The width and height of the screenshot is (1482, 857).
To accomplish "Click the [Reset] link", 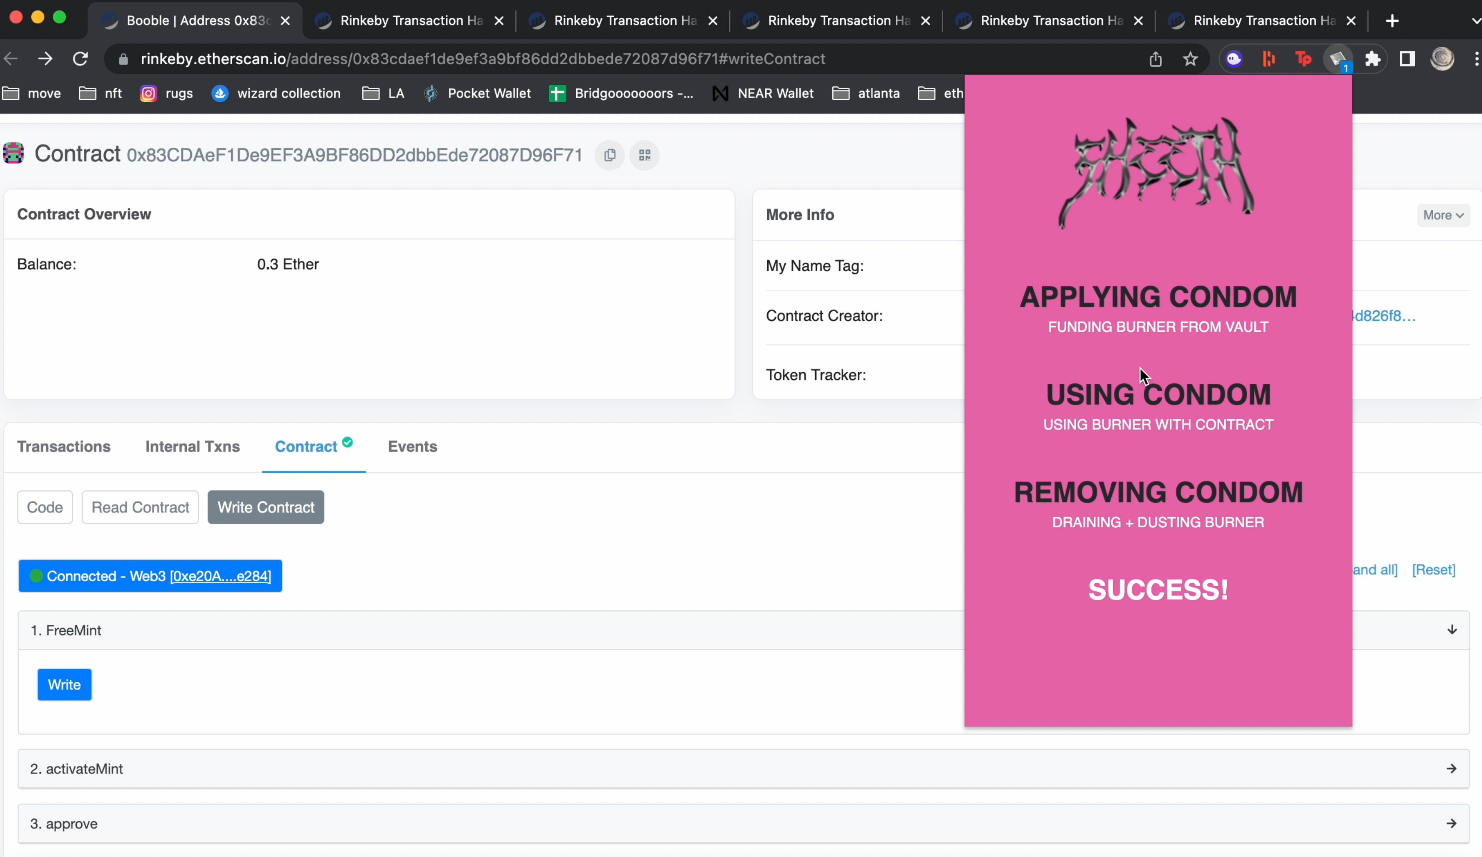I will (1434, 570).
